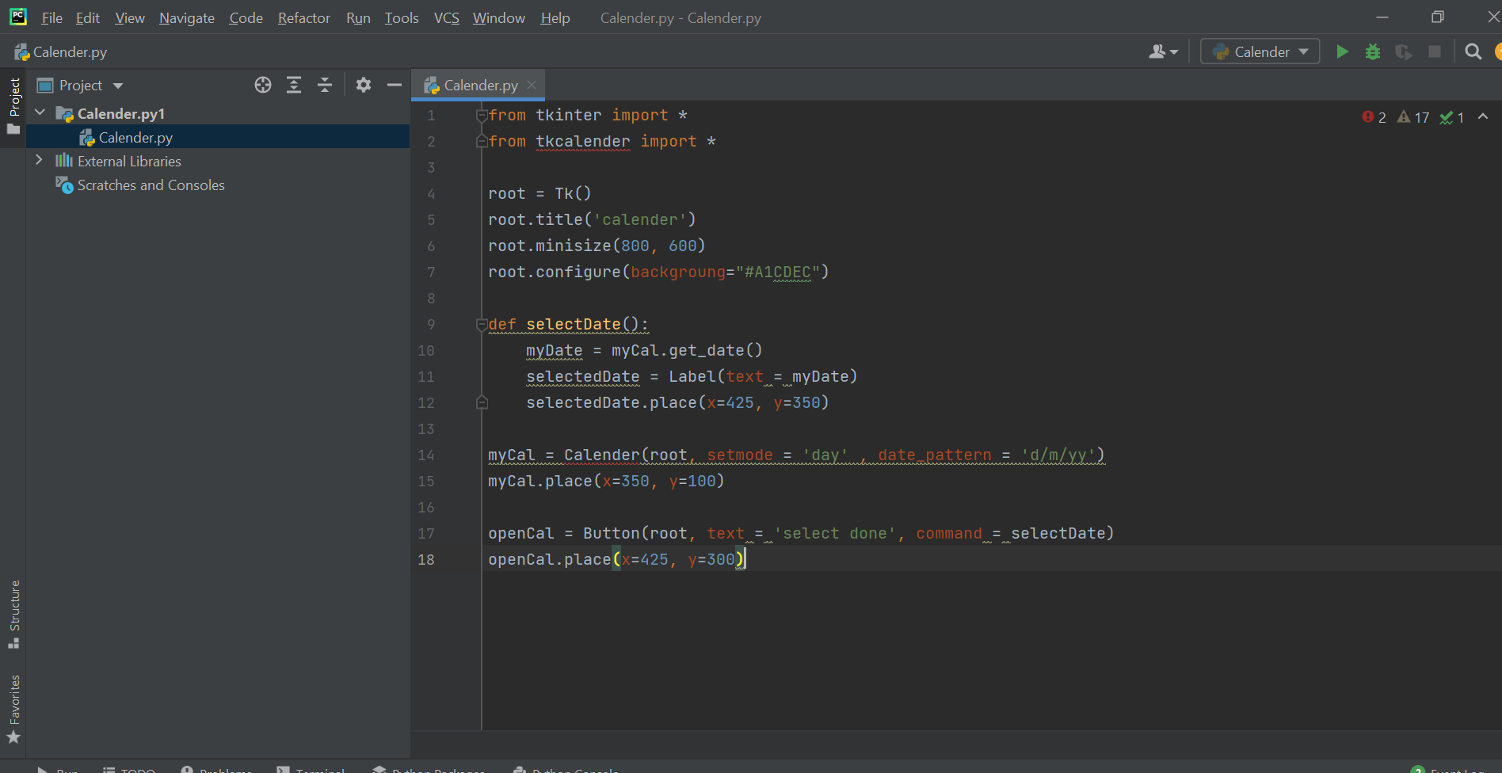The width and height of the screenshot is (1502, 773).
Task: Expand the External Libraries tree node
Action: (x=39, y=161)
